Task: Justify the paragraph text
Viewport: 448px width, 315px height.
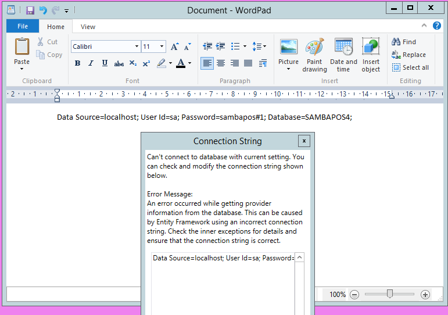Action: pos(248,63)
